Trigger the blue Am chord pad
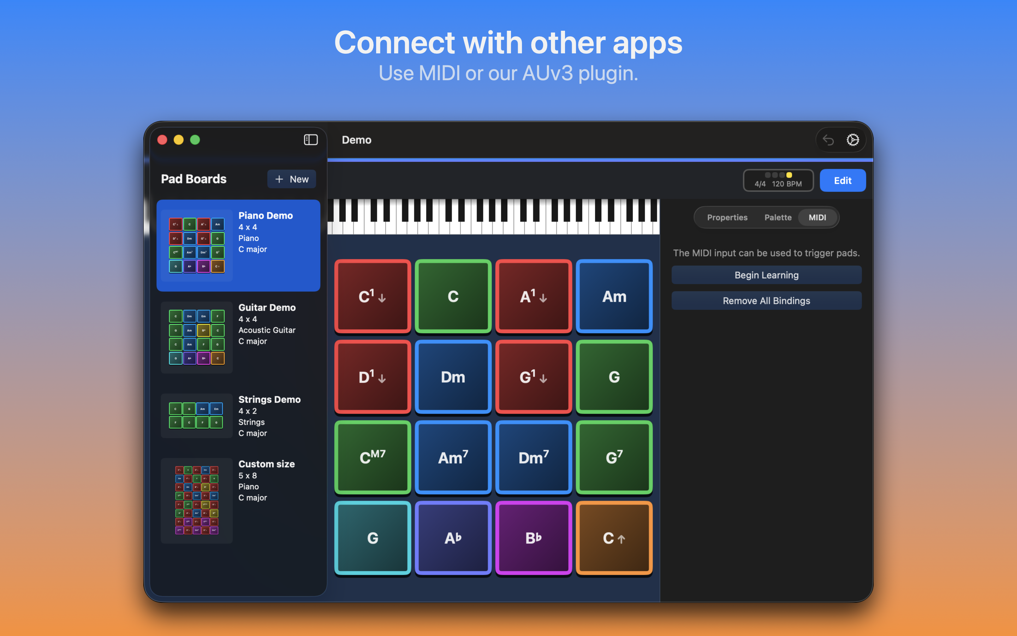 pyautogui.click(x=614, y=296)
